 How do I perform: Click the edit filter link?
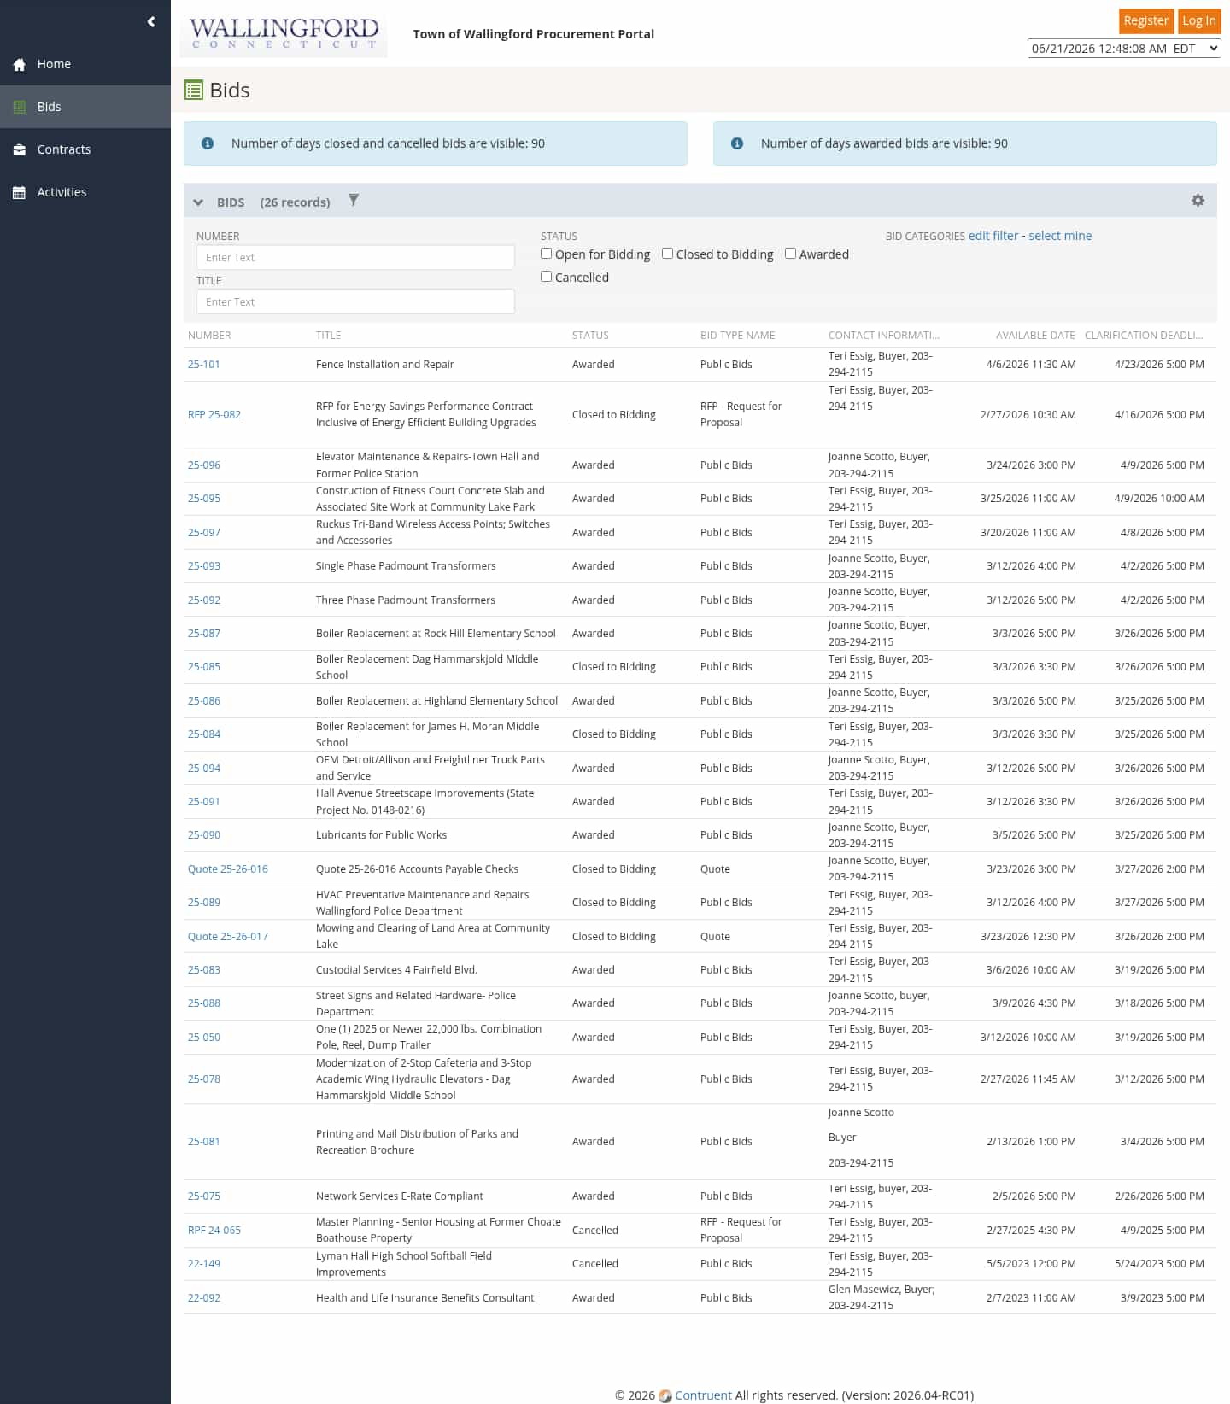(993, 236)
